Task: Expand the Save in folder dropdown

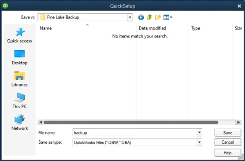Action: [130, 17]
